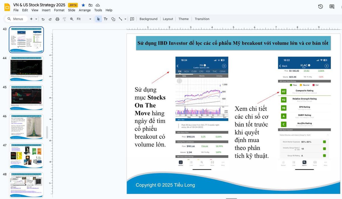Open the Slide menu
The height and width of the screenshot is (199, 342).
(x=72, y=10)
